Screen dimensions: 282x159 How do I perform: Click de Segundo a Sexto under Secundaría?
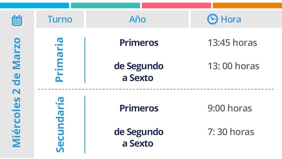(139, 137)
